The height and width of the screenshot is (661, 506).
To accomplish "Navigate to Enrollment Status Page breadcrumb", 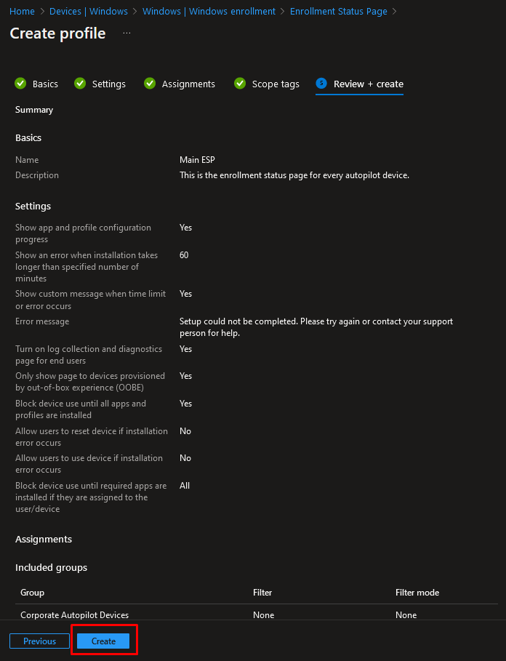I will pyautogui.click(x=338, y=12).
